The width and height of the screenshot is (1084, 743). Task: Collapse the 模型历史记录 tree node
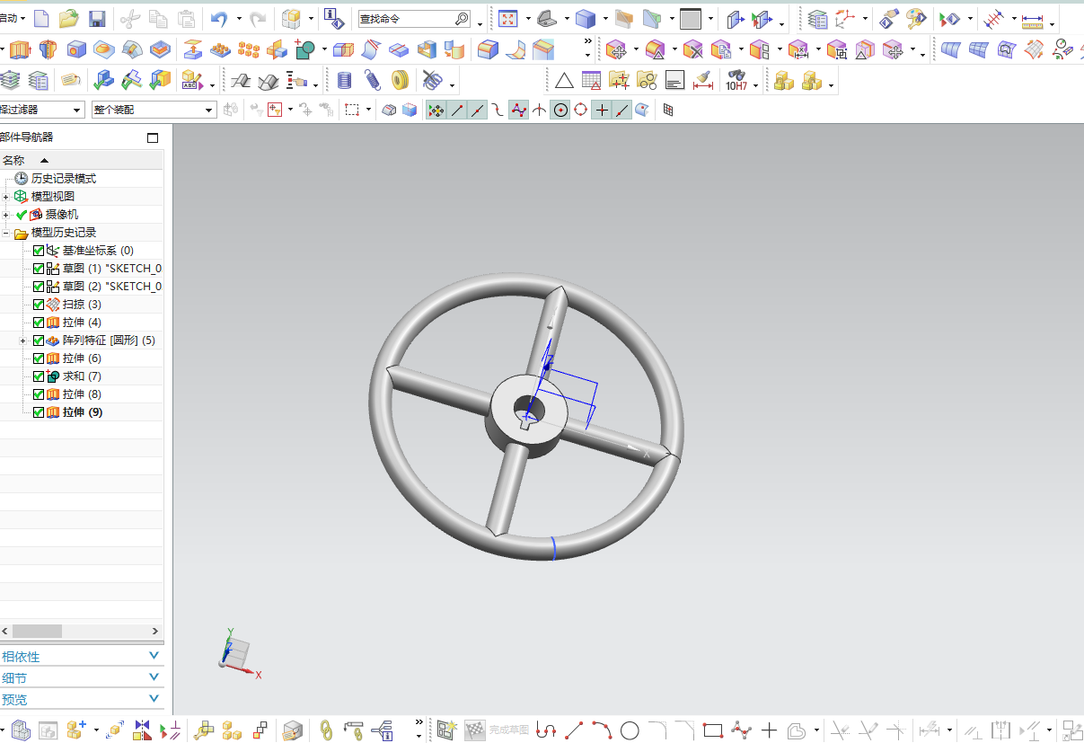pos(6,233)
